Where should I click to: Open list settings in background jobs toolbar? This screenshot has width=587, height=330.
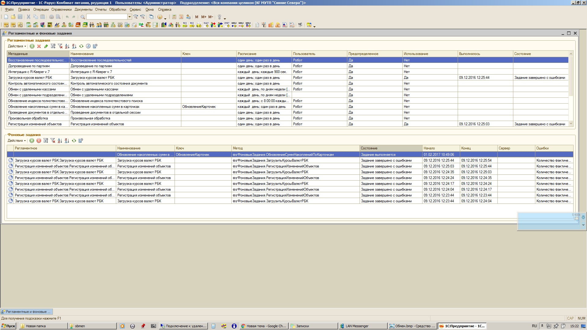(x=81, y=141)
